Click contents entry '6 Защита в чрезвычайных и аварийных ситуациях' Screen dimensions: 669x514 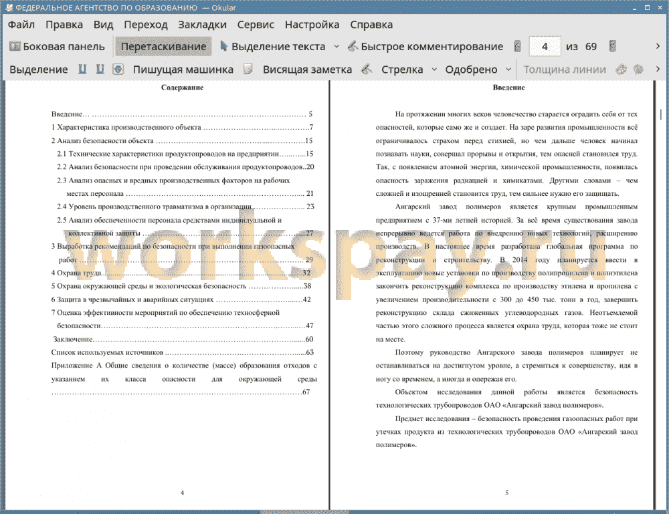[181, 299]
